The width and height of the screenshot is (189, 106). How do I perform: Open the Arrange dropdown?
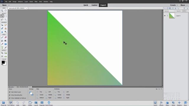pyautogui.click(x=31, y=94)
